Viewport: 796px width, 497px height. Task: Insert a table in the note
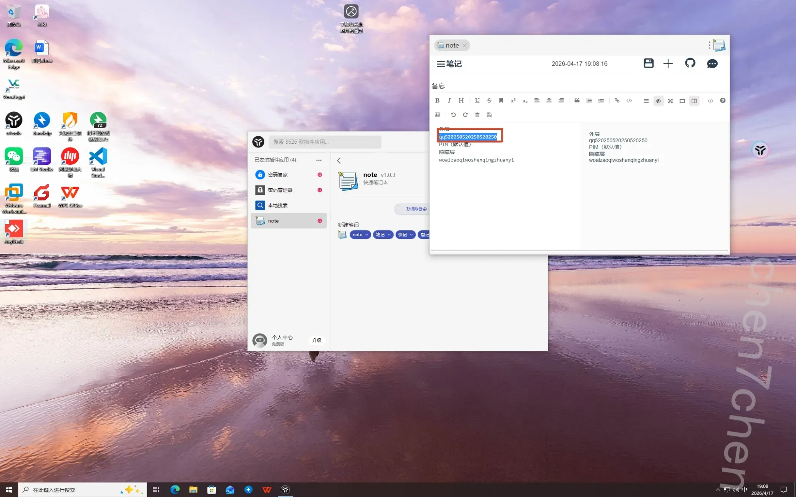click(437, 115)
